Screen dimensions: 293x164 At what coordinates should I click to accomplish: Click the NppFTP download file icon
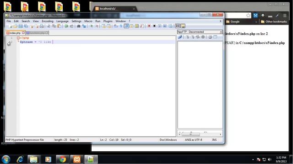coord(187,37)
